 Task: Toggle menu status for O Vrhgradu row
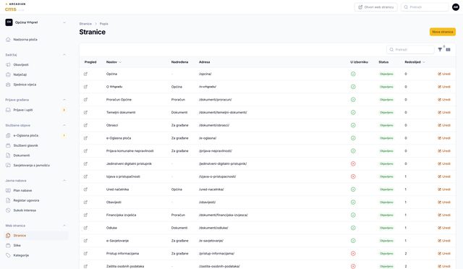tap(353, 87)
